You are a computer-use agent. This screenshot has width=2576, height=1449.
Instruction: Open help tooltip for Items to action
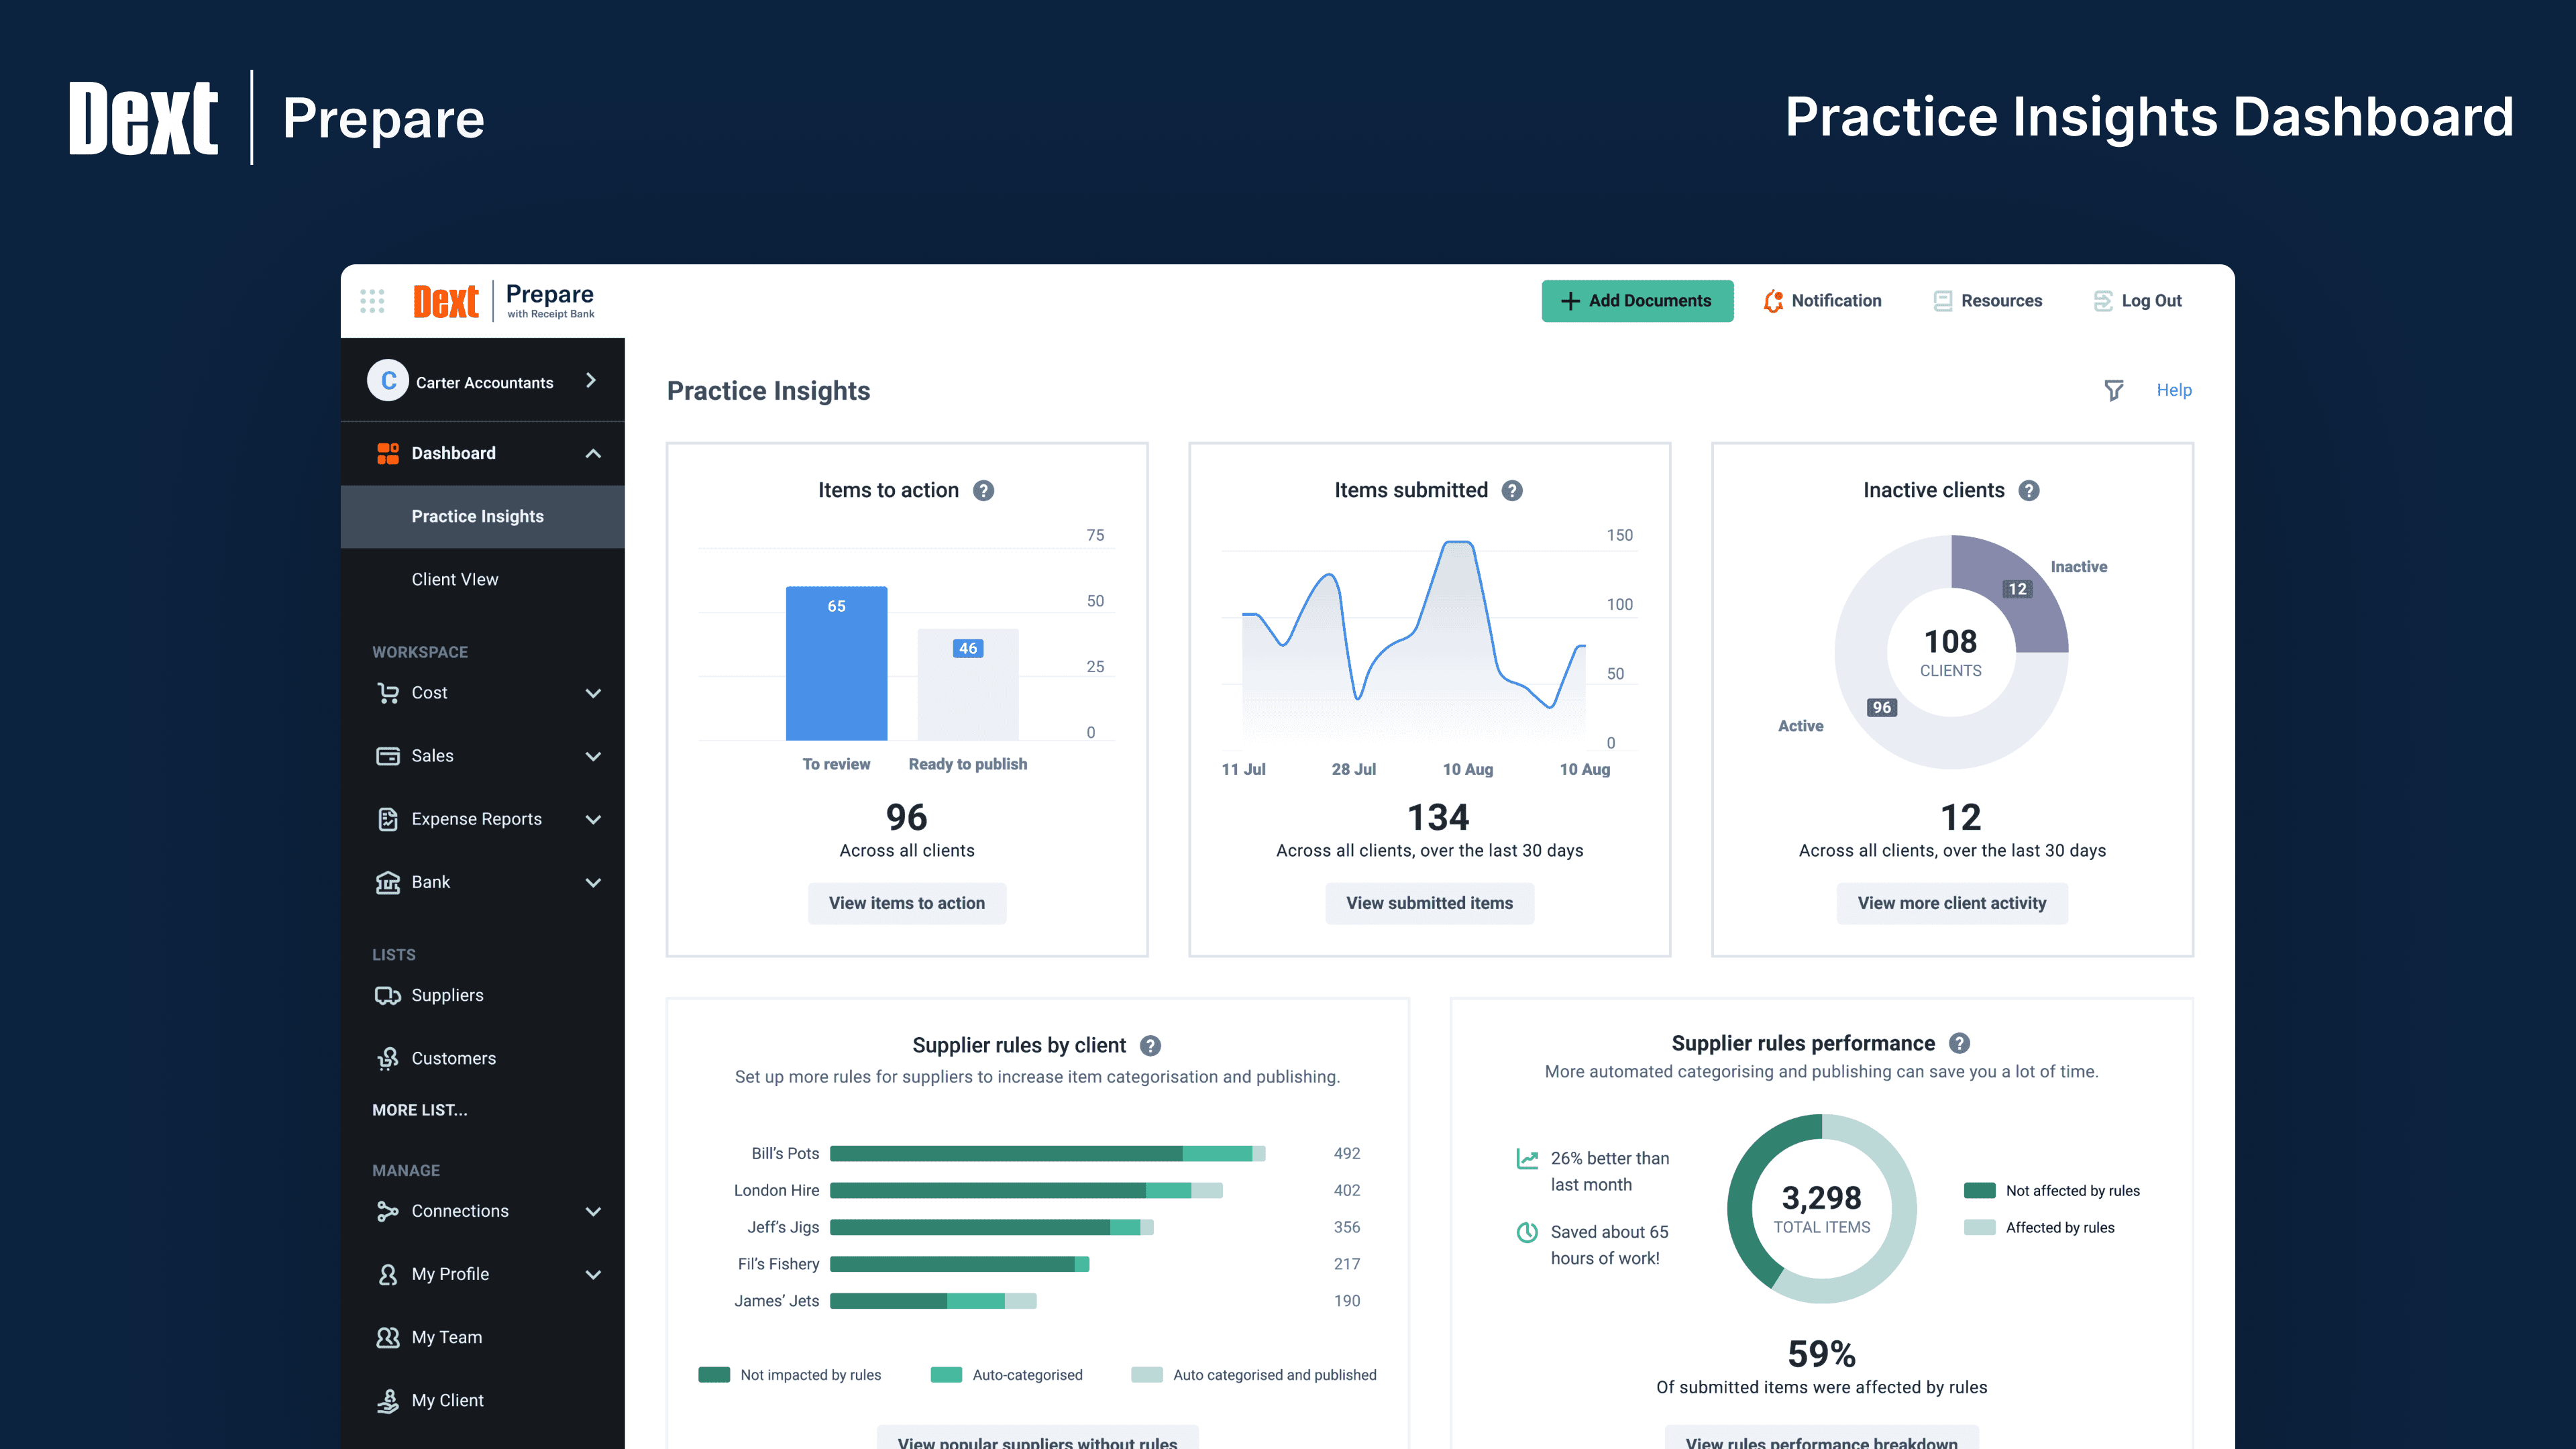coord(984,491)
